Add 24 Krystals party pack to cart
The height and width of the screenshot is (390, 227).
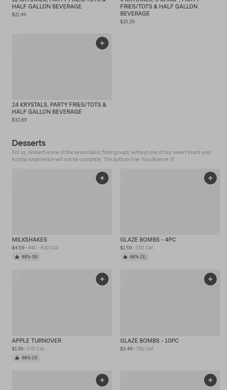point(102,43)
